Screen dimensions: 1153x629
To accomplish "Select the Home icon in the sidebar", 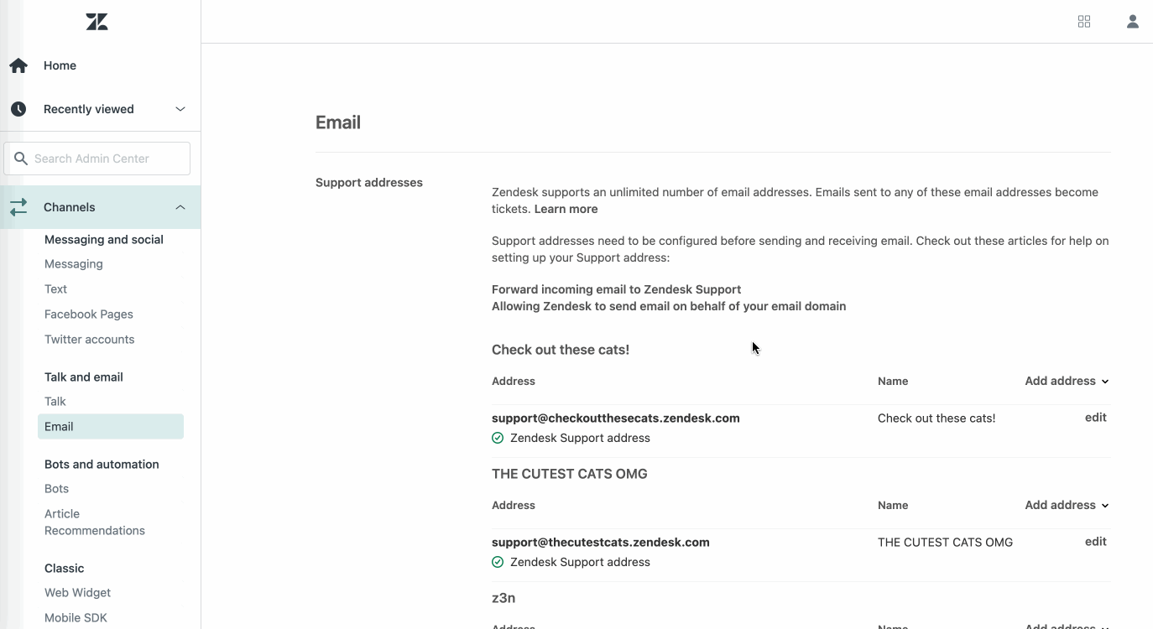I will 18,65.
